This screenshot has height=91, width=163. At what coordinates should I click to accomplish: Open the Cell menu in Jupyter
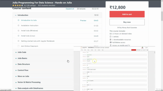(x=95, y=50)
